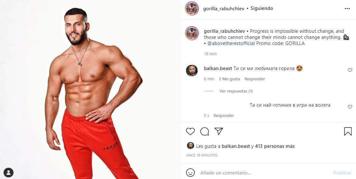Reply to balkan.beast's comment via Responder
The height and width of the screenshot is (179, 356).
pos(255,79)
